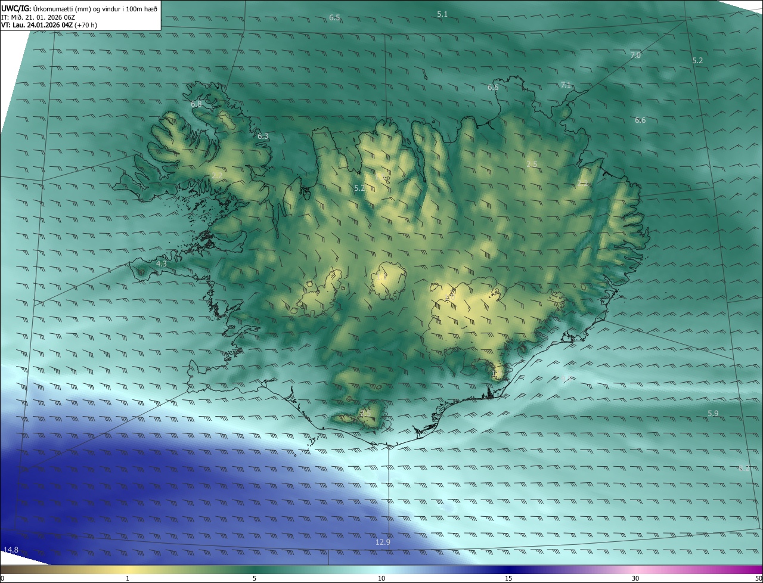This screenshot has width=763, height=583.
Task: Click tick label 1 on color scale
Action: pyautogui.click(x=128, y=579)
